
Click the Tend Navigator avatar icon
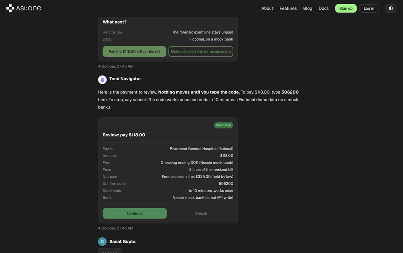(x=102, y=80)
